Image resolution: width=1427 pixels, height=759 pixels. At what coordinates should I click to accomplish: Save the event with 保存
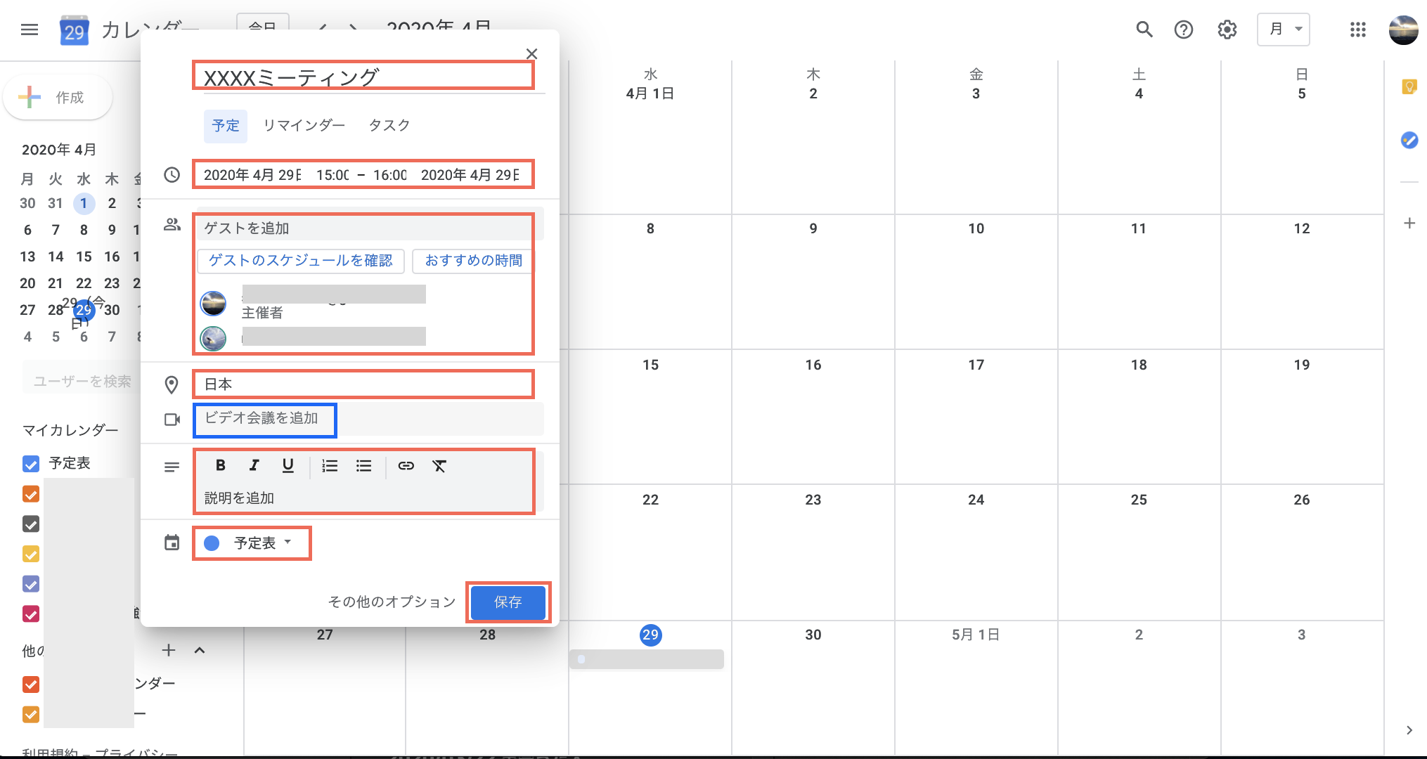[508, 602]
